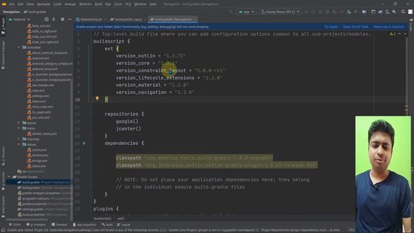414x233 pixels.
Task: Open Project tool window side tab
Action: (3, 26)
